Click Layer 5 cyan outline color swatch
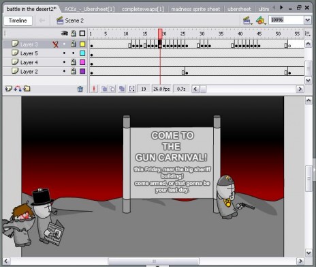316x267 pixels. pos(82,53)
